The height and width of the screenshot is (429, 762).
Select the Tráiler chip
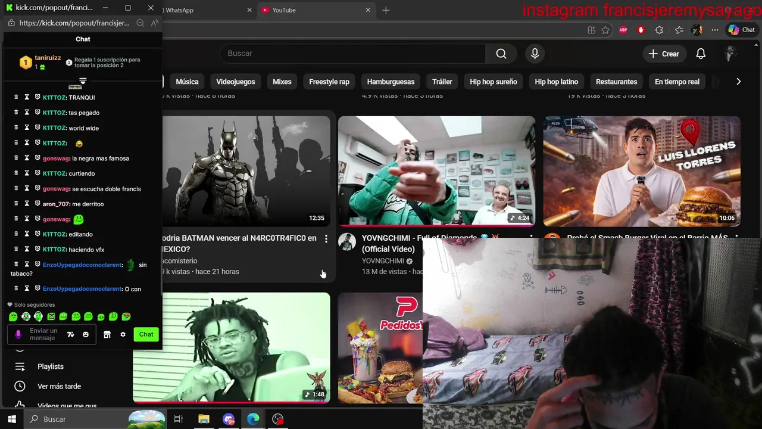442,82
